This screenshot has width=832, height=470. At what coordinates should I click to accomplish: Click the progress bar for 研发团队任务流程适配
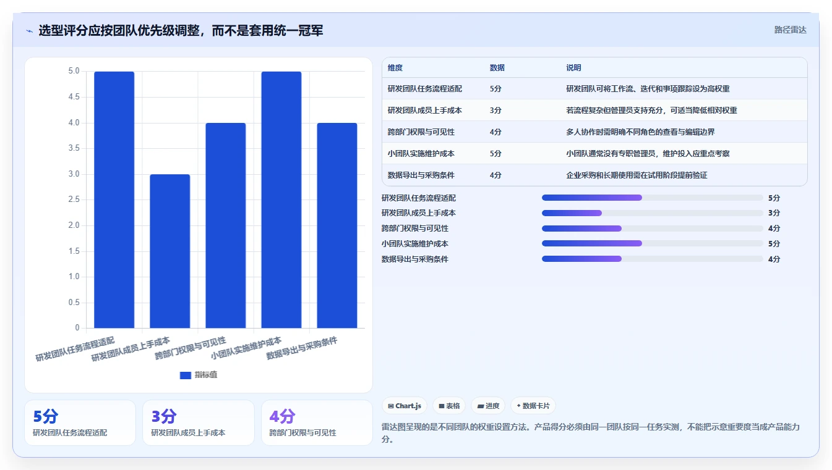[x=653, y=198]
